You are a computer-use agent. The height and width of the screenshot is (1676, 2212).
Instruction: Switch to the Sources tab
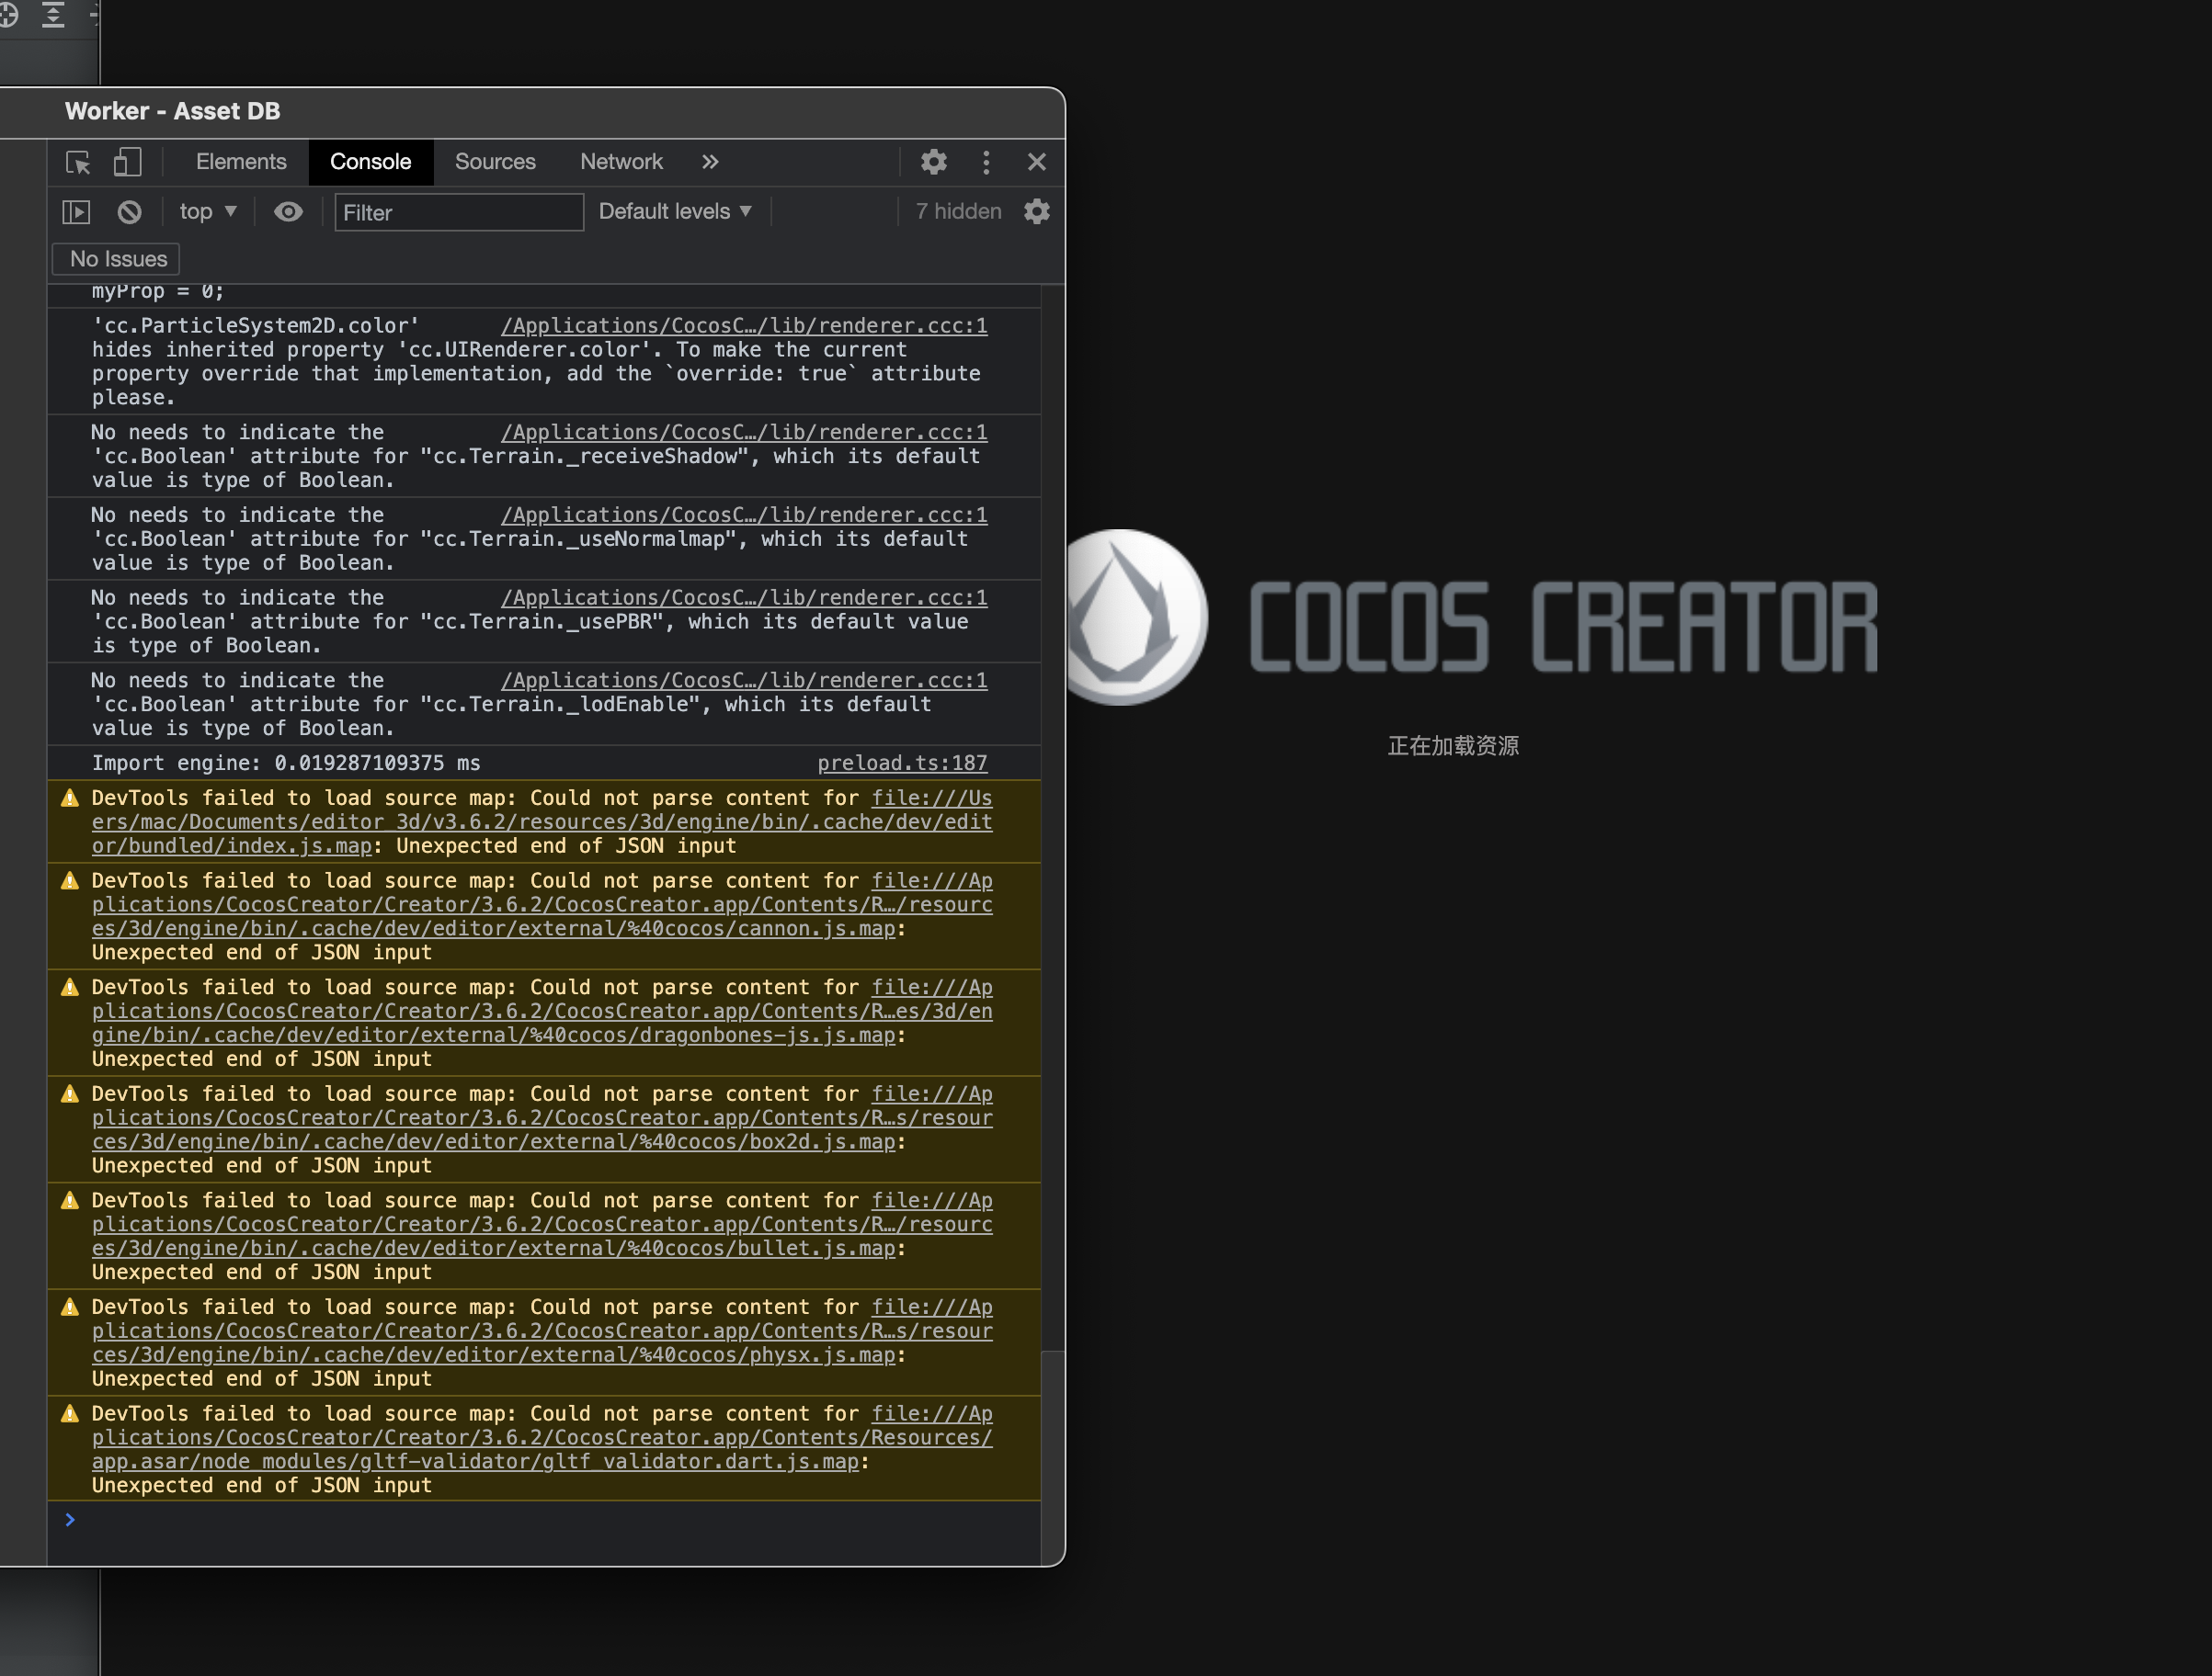point(495,162)
